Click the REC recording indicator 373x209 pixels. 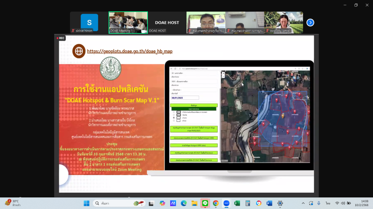click(60, 38)
